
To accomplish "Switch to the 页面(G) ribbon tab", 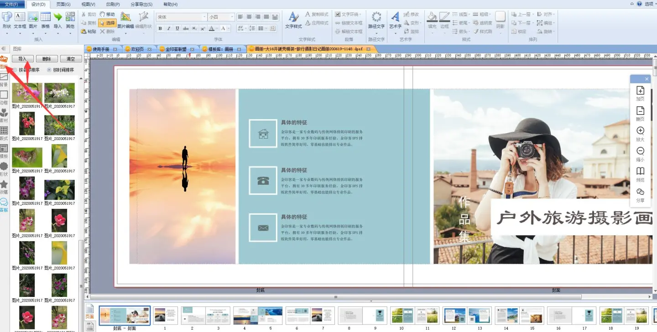I will pyautogui.click(x=63, y=4).
